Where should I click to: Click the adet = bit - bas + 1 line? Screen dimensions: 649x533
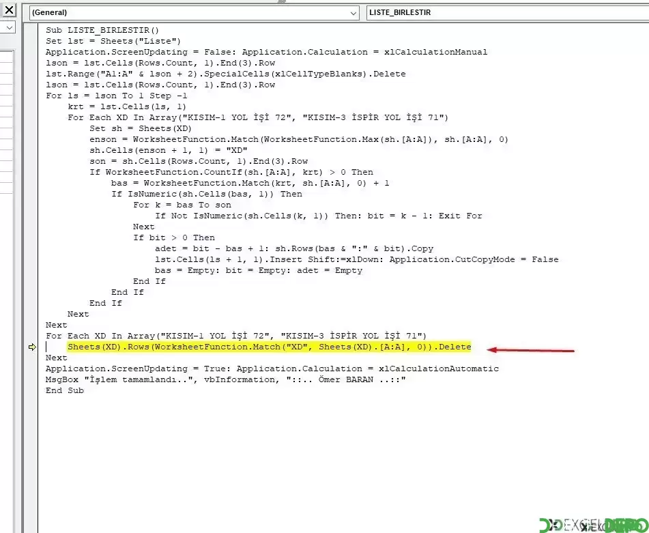pyautogui.click(x=294, y=248)
